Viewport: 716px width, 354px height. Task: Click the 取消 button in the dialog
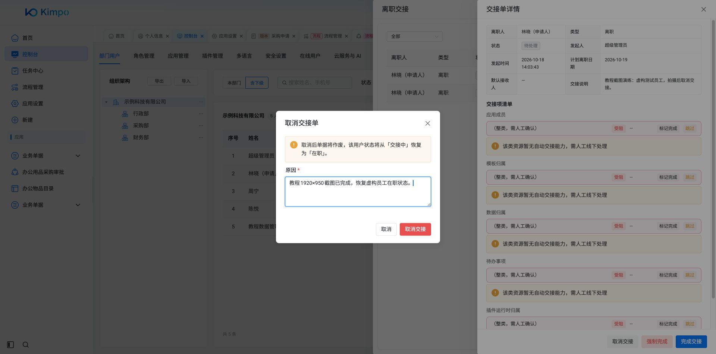point(386,229)
